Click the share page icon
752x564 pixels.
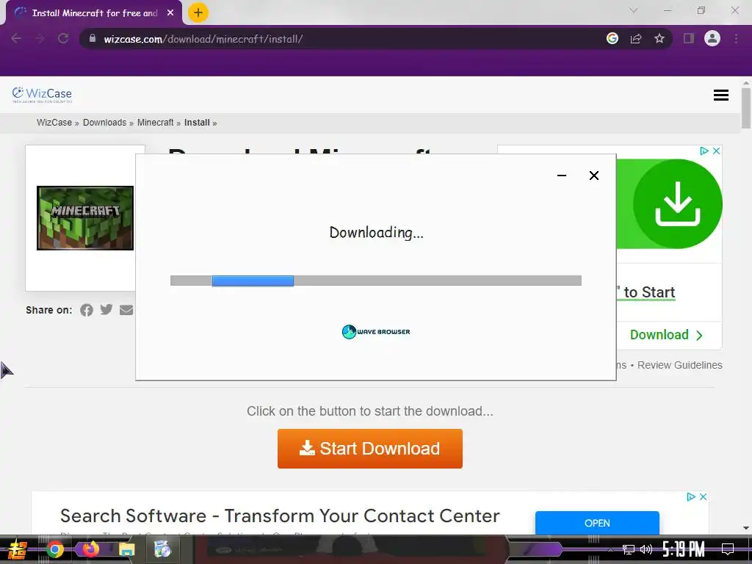(x=636, y=38)
